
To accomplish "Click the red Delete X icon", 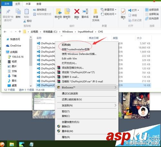I will (x=77, y=12).
